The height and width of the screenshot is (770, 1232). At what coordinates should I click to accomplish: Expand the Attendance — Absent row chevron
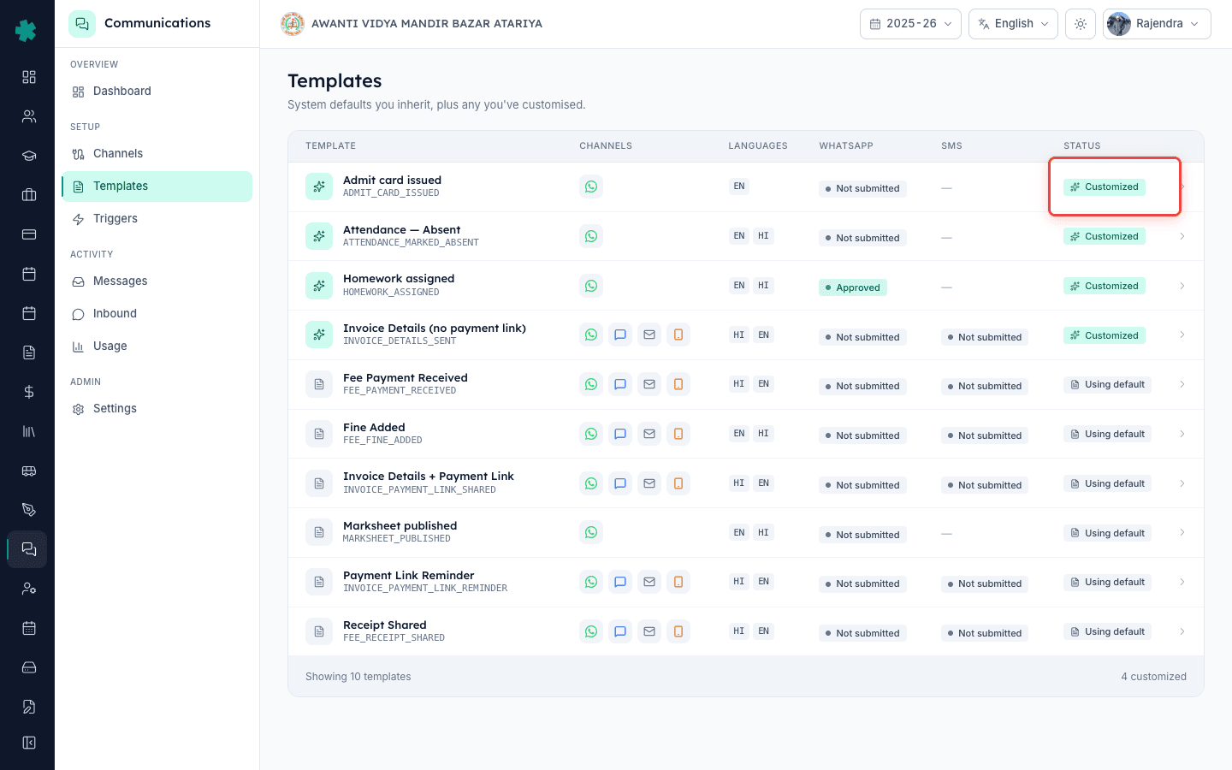click(x=1182, y=236)
